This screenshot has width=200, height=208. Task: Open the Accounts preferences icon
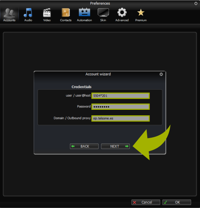tap(9, 13)
